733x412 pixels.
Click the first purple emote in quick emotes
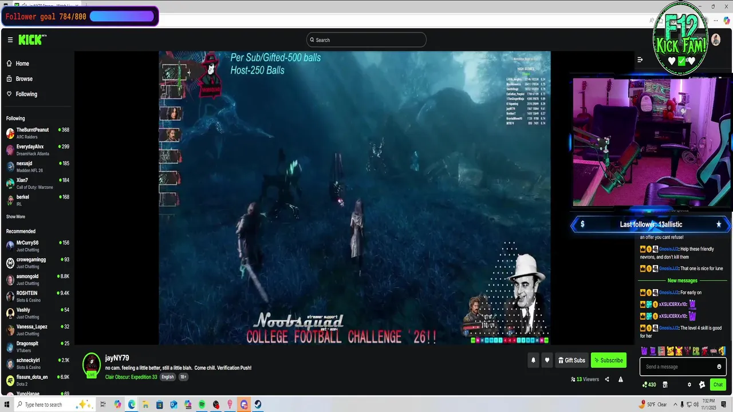[x=644, y=351]
